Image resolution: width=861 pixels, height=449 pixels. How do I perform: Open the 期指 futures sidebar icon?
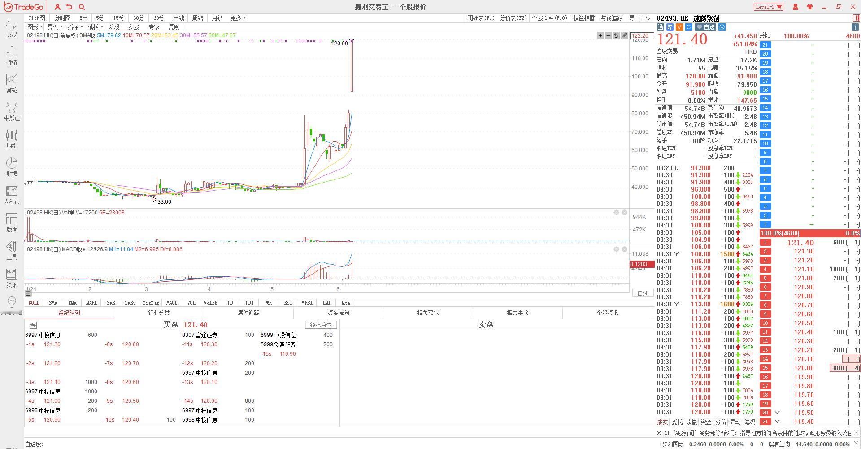click(x=12, y=139)
